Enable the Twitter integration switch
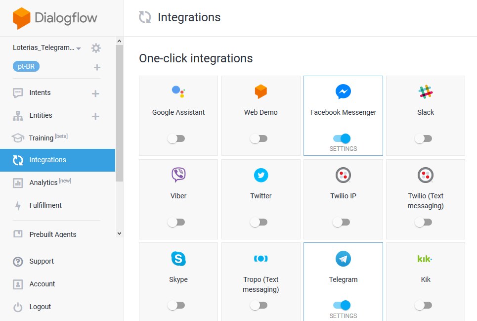This screenshot has height=321, width=477. [x=259, y=222]
